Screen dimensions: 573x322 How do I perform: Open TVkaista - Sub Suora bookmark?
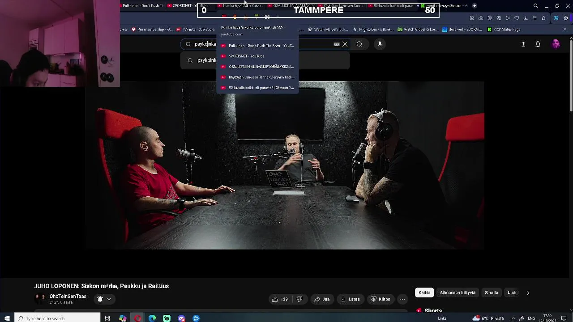click(196, 30)
